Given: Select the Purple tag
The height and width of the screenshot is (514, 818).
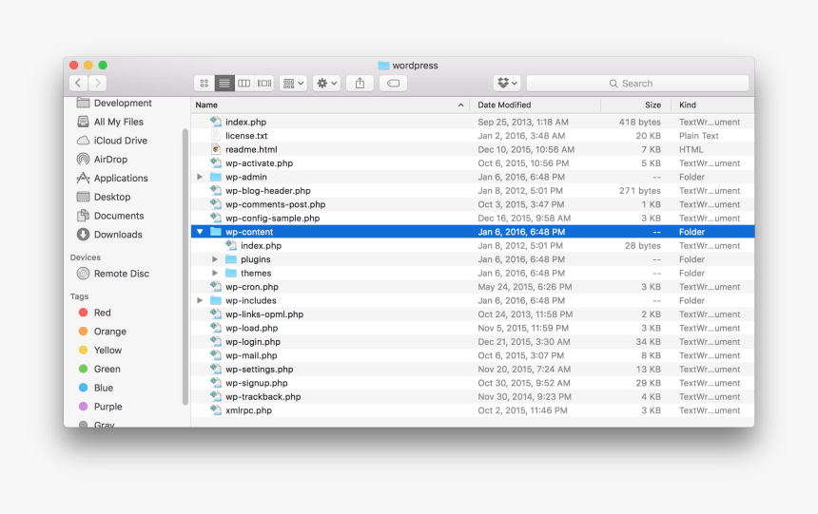Looking at the screenshot, I should point(100,406).
